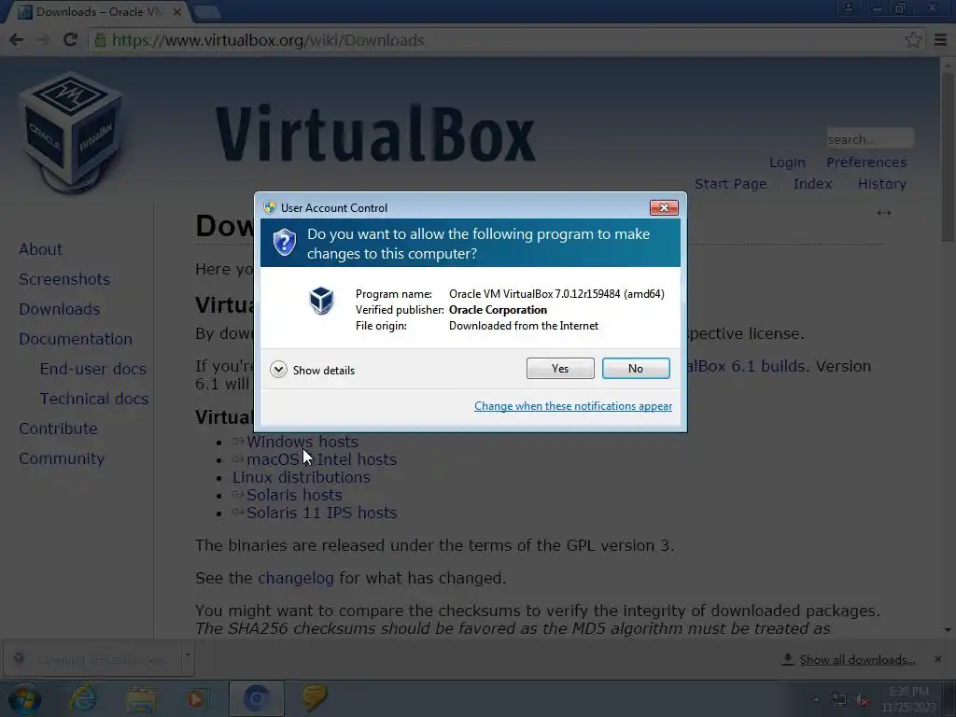
Task: Click the yellow speech bubble taskbar icon
Action: coord(315,698)
